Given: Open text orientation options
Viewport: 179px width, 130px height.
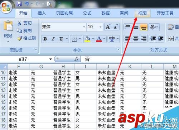Looking at the screenshot, I should coord(154,27).
